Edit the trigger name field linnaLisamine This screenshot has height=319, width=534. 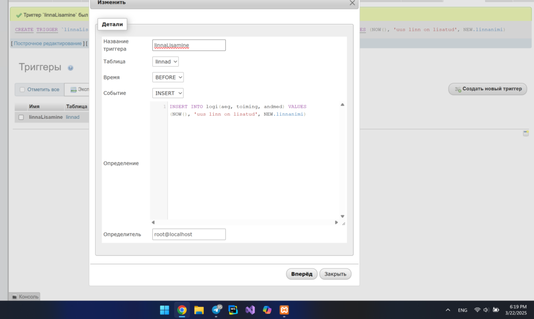click(189, 45)
